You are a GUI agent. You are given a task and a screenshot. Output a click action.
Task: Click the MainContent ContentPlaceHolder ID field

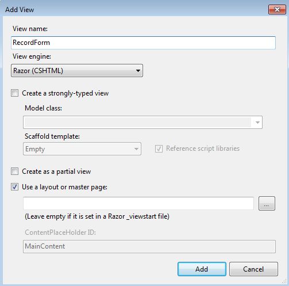tap(149, 246)
